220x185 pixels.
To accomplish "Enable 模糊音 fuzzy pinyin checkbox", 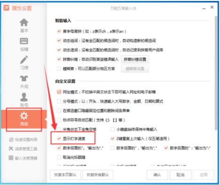I will coord(59,68).
